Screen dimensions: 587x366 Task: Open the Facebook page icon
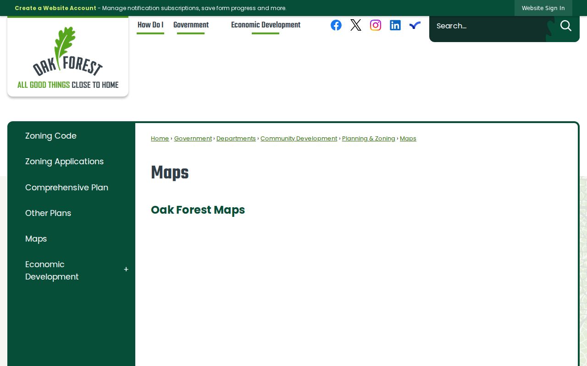click(x=336, y=25)
